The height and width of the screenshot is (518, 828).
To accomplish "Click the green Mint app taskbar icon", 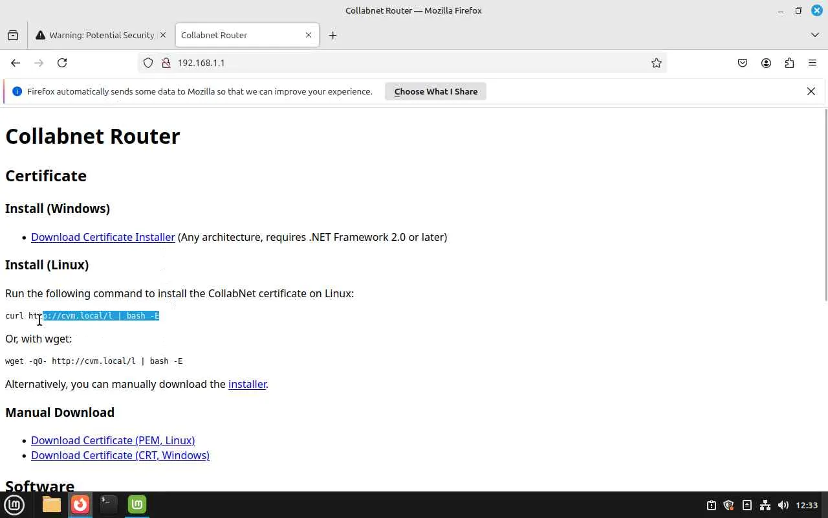I will coord(137,504).
